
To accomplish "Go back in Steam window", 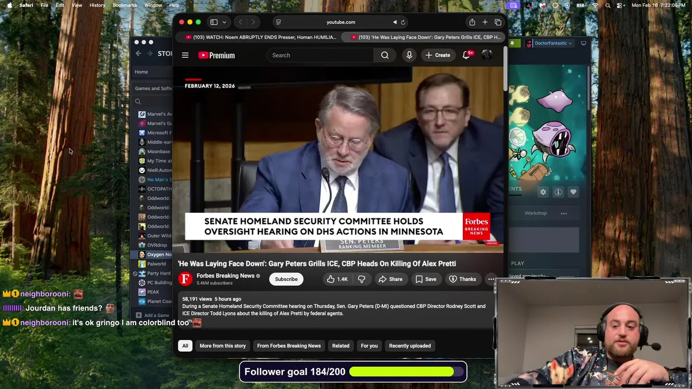I will pyautogui.click(x=138, y=53).
